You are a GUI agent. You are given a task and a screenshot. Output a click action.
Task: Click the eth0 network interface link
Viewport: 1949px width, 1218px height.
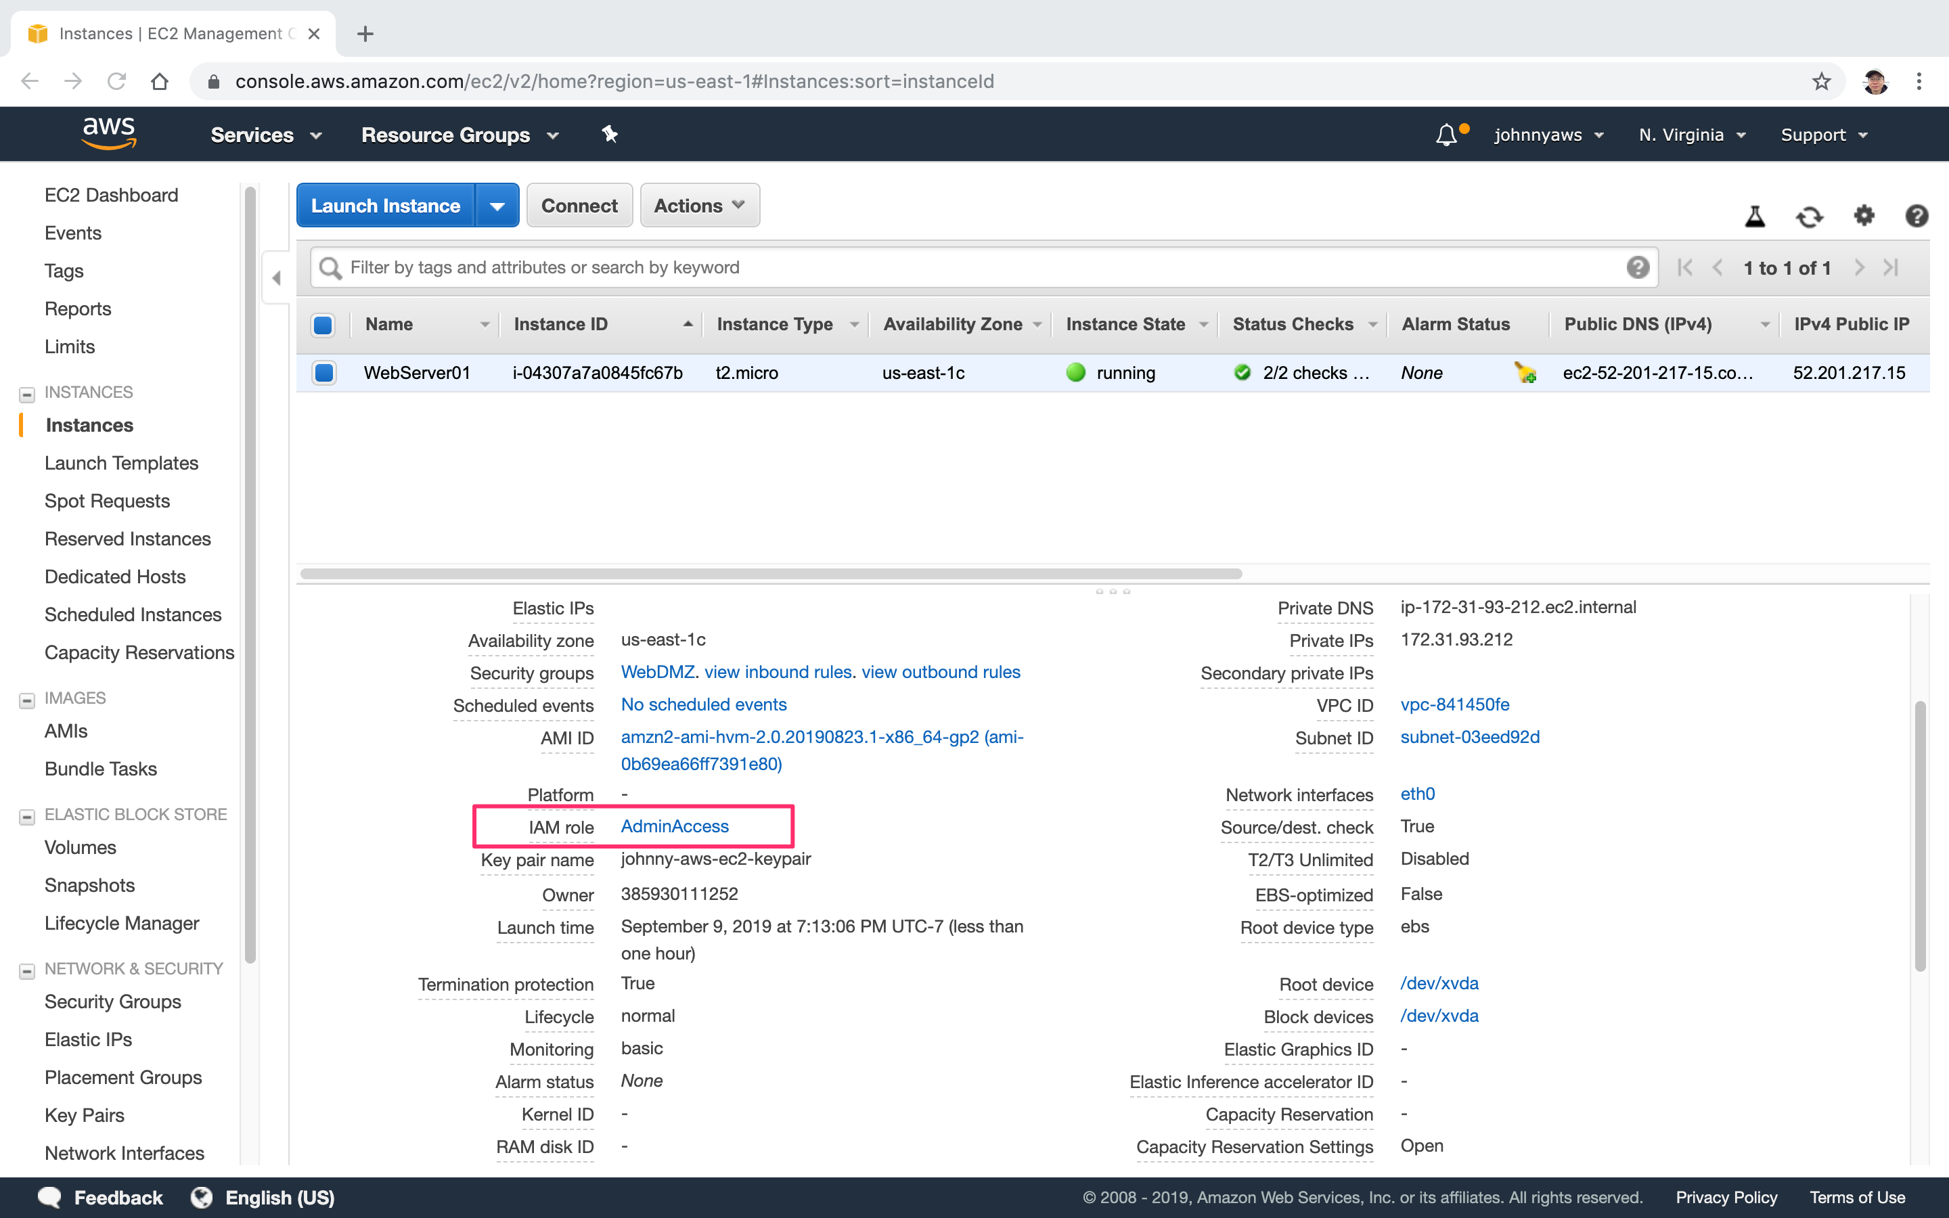(x=1418, y=794)
